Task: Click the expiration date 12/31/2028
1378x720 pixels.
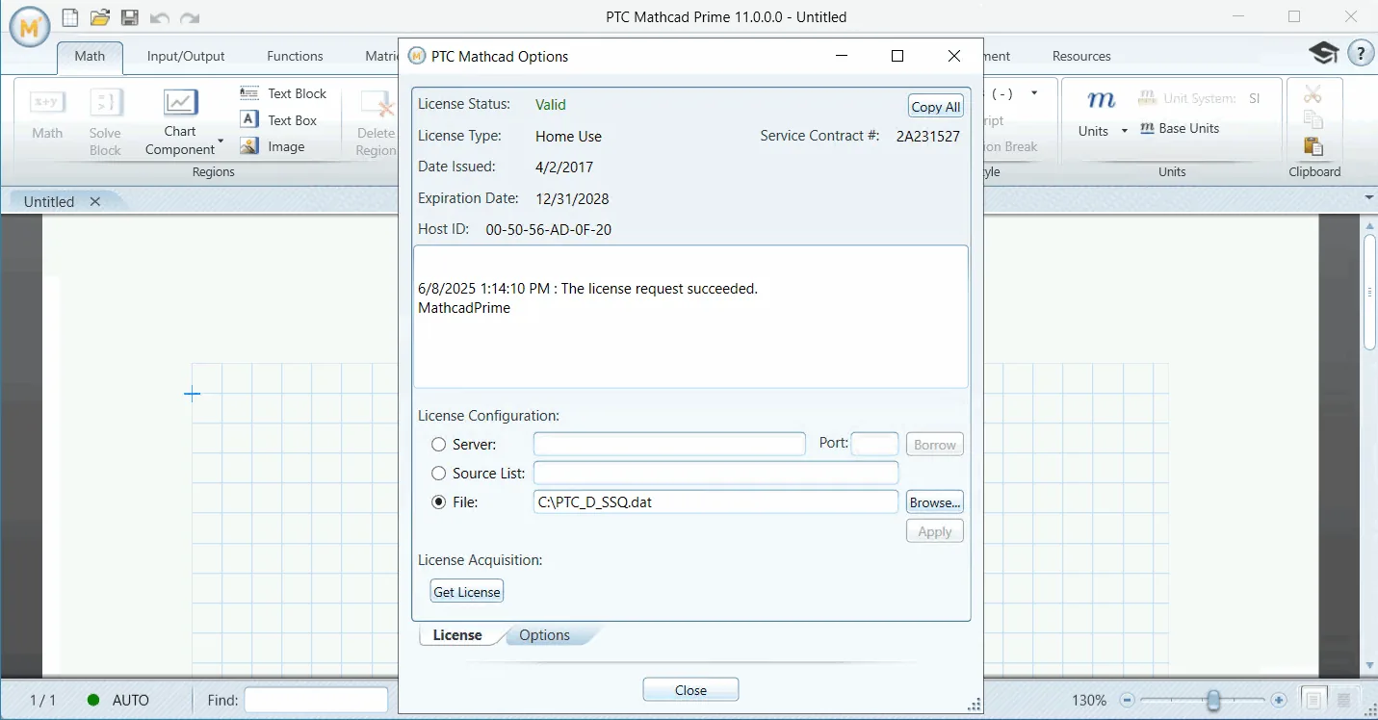Action: 572,198
